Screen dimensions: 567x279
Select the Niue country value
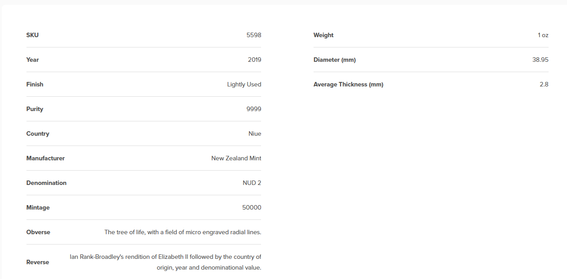tap(255, 133)
